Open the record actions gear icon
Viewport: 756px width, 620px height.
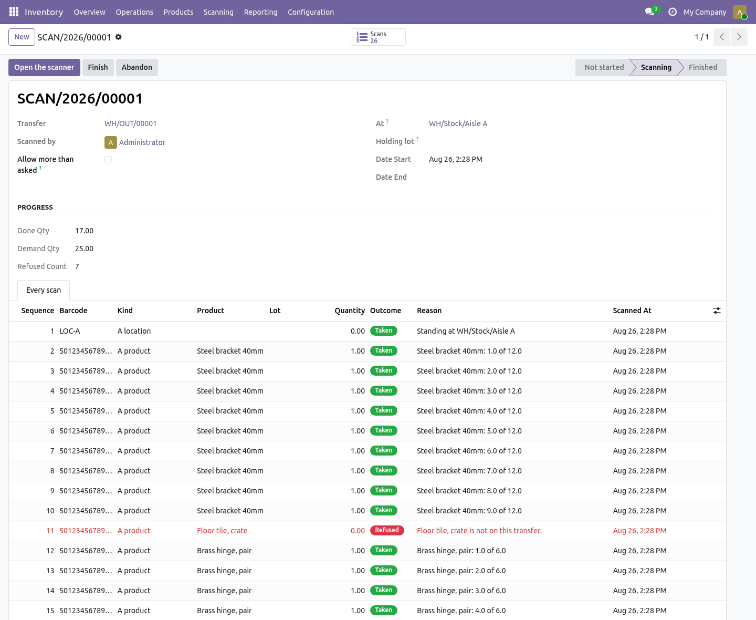coord(119,37)
